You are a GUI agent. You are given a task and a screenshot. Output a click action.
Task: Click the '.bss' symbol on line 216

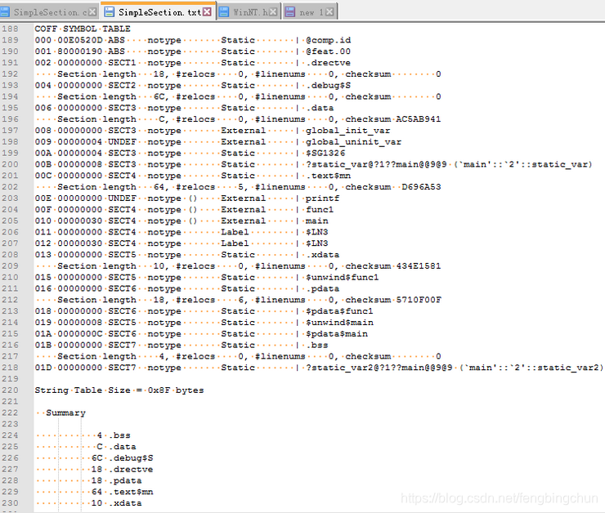[x=317, y=345]
